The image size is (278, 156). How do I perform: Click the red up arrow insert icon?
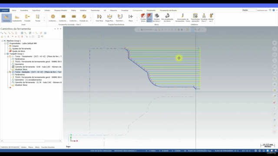click(x=16, y=36)
